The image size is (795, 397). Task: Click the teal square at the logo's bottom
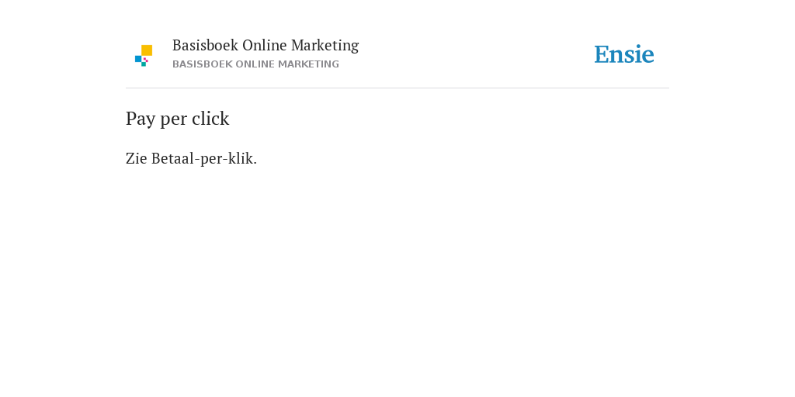pyautogui.click(x=144, y=64)
